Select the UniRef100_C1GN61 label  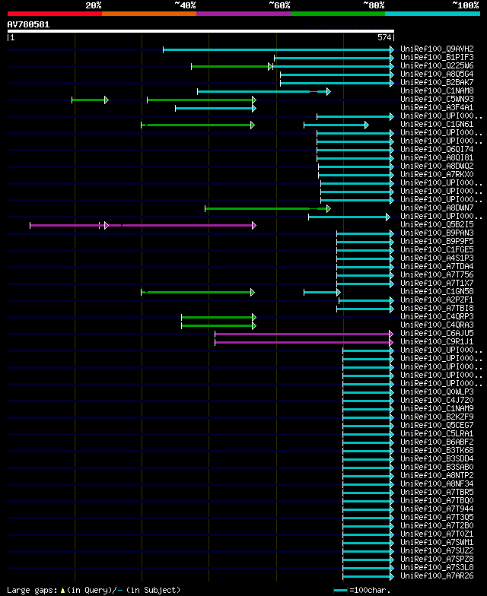(x=437, y=124)
